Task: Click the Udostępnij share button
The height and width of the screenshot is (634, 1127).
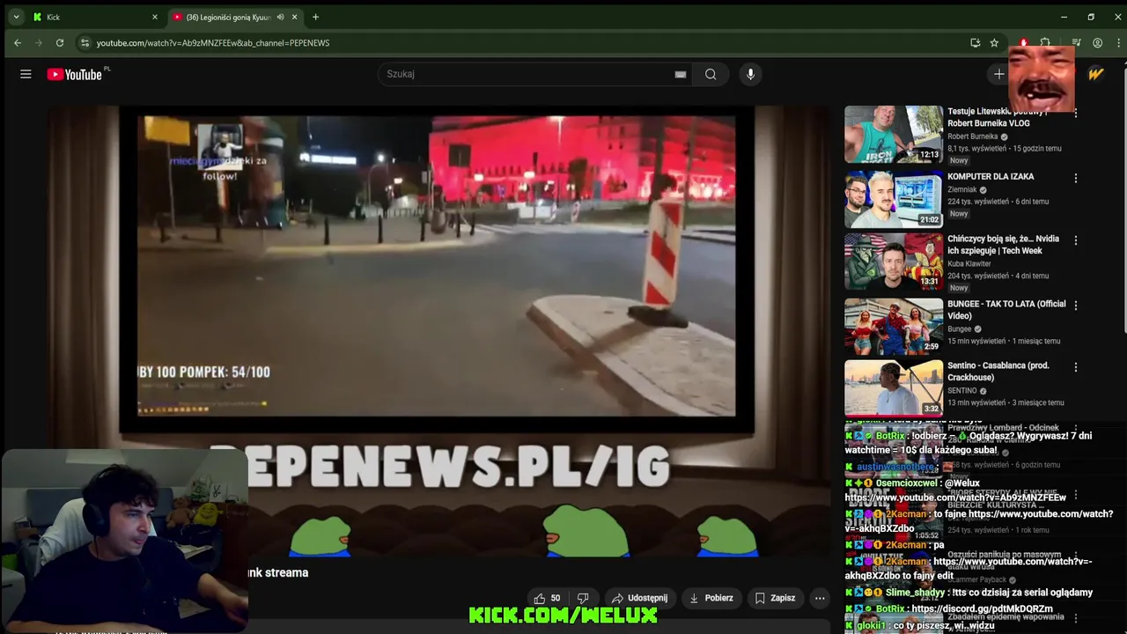Action: click(x=640, y=598)
